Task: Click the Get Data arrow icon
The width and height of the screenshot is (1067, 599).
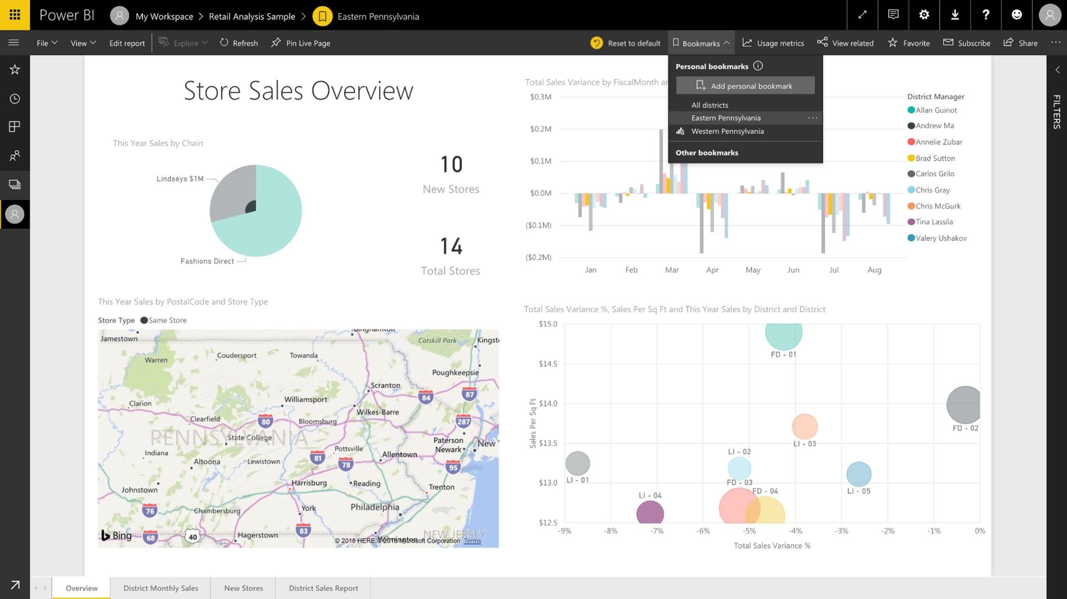Action: (x=15, y=585)
